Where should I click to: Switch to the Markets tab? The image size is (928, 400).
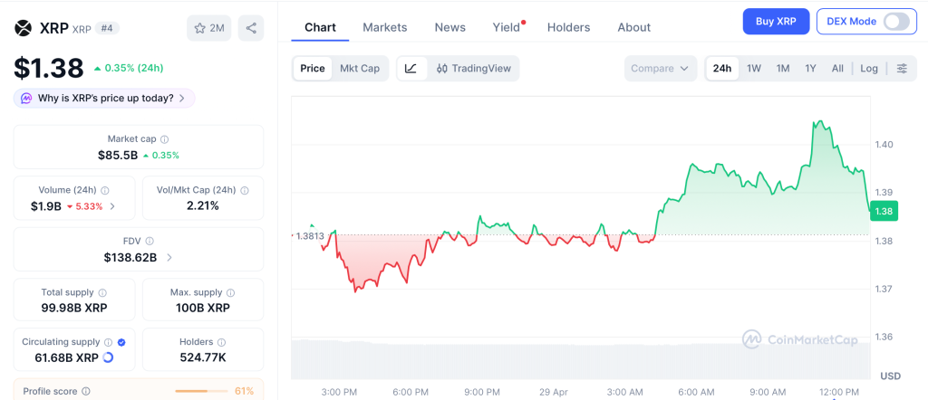385,27
